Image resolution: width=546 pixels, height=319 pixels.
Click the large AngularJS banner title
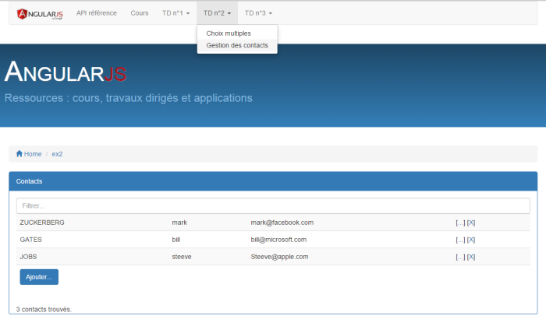point(66,72)
